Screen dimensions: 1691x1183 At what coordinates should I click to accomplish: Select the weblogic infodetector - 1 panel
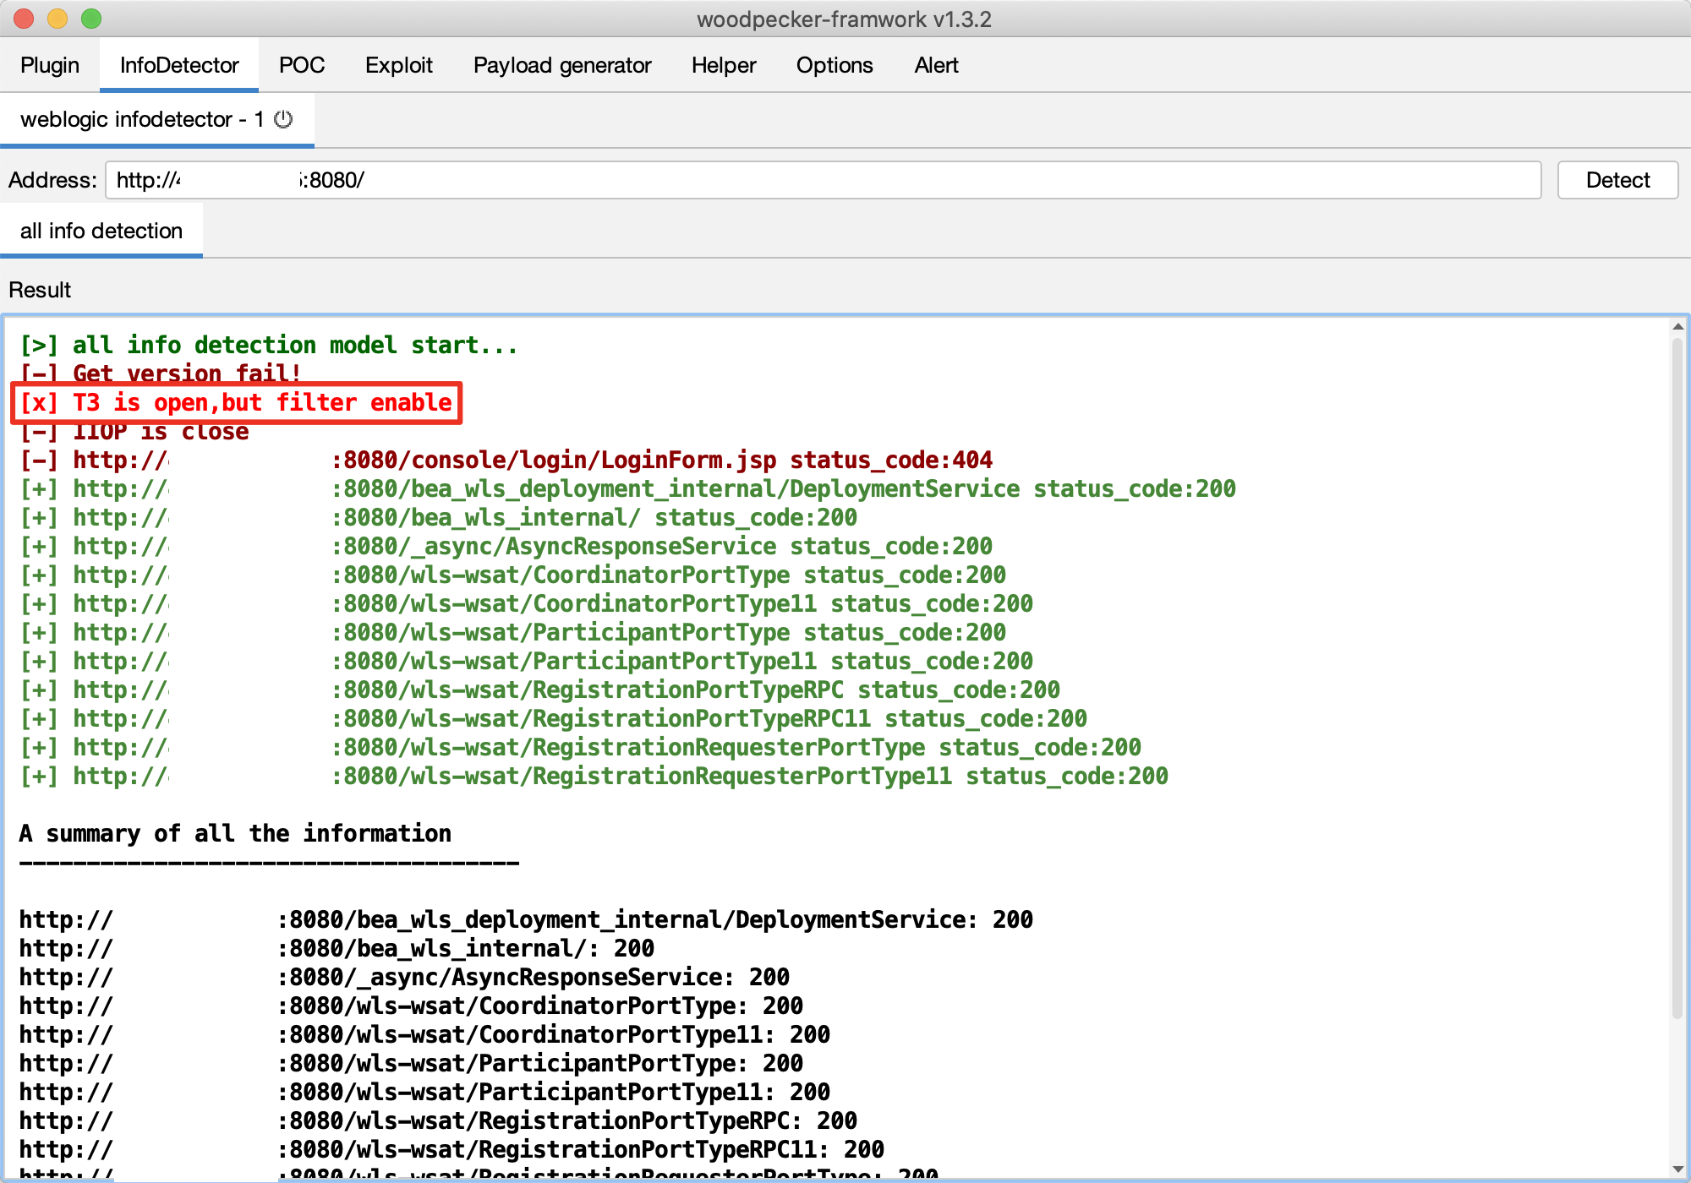click(x=154, y=118)
